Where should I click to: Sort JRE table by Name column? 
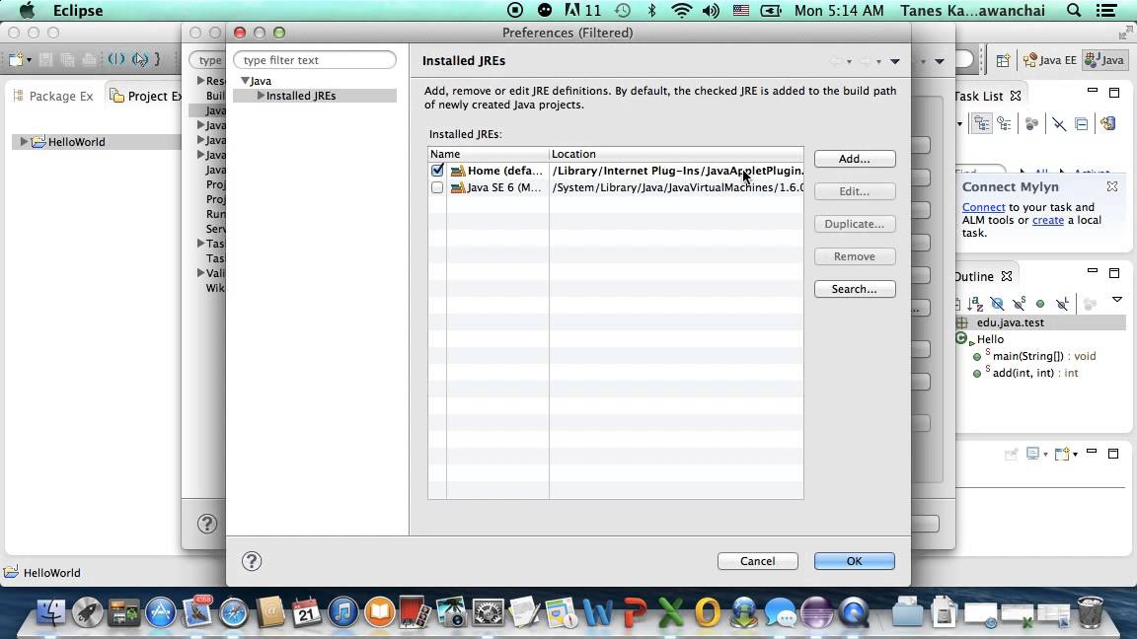click(488, 154)
